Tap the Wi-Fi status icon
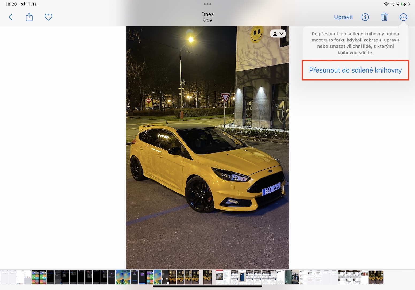This screenshot has height=290, width=415. pyautogui.click(x=386, y=4)
